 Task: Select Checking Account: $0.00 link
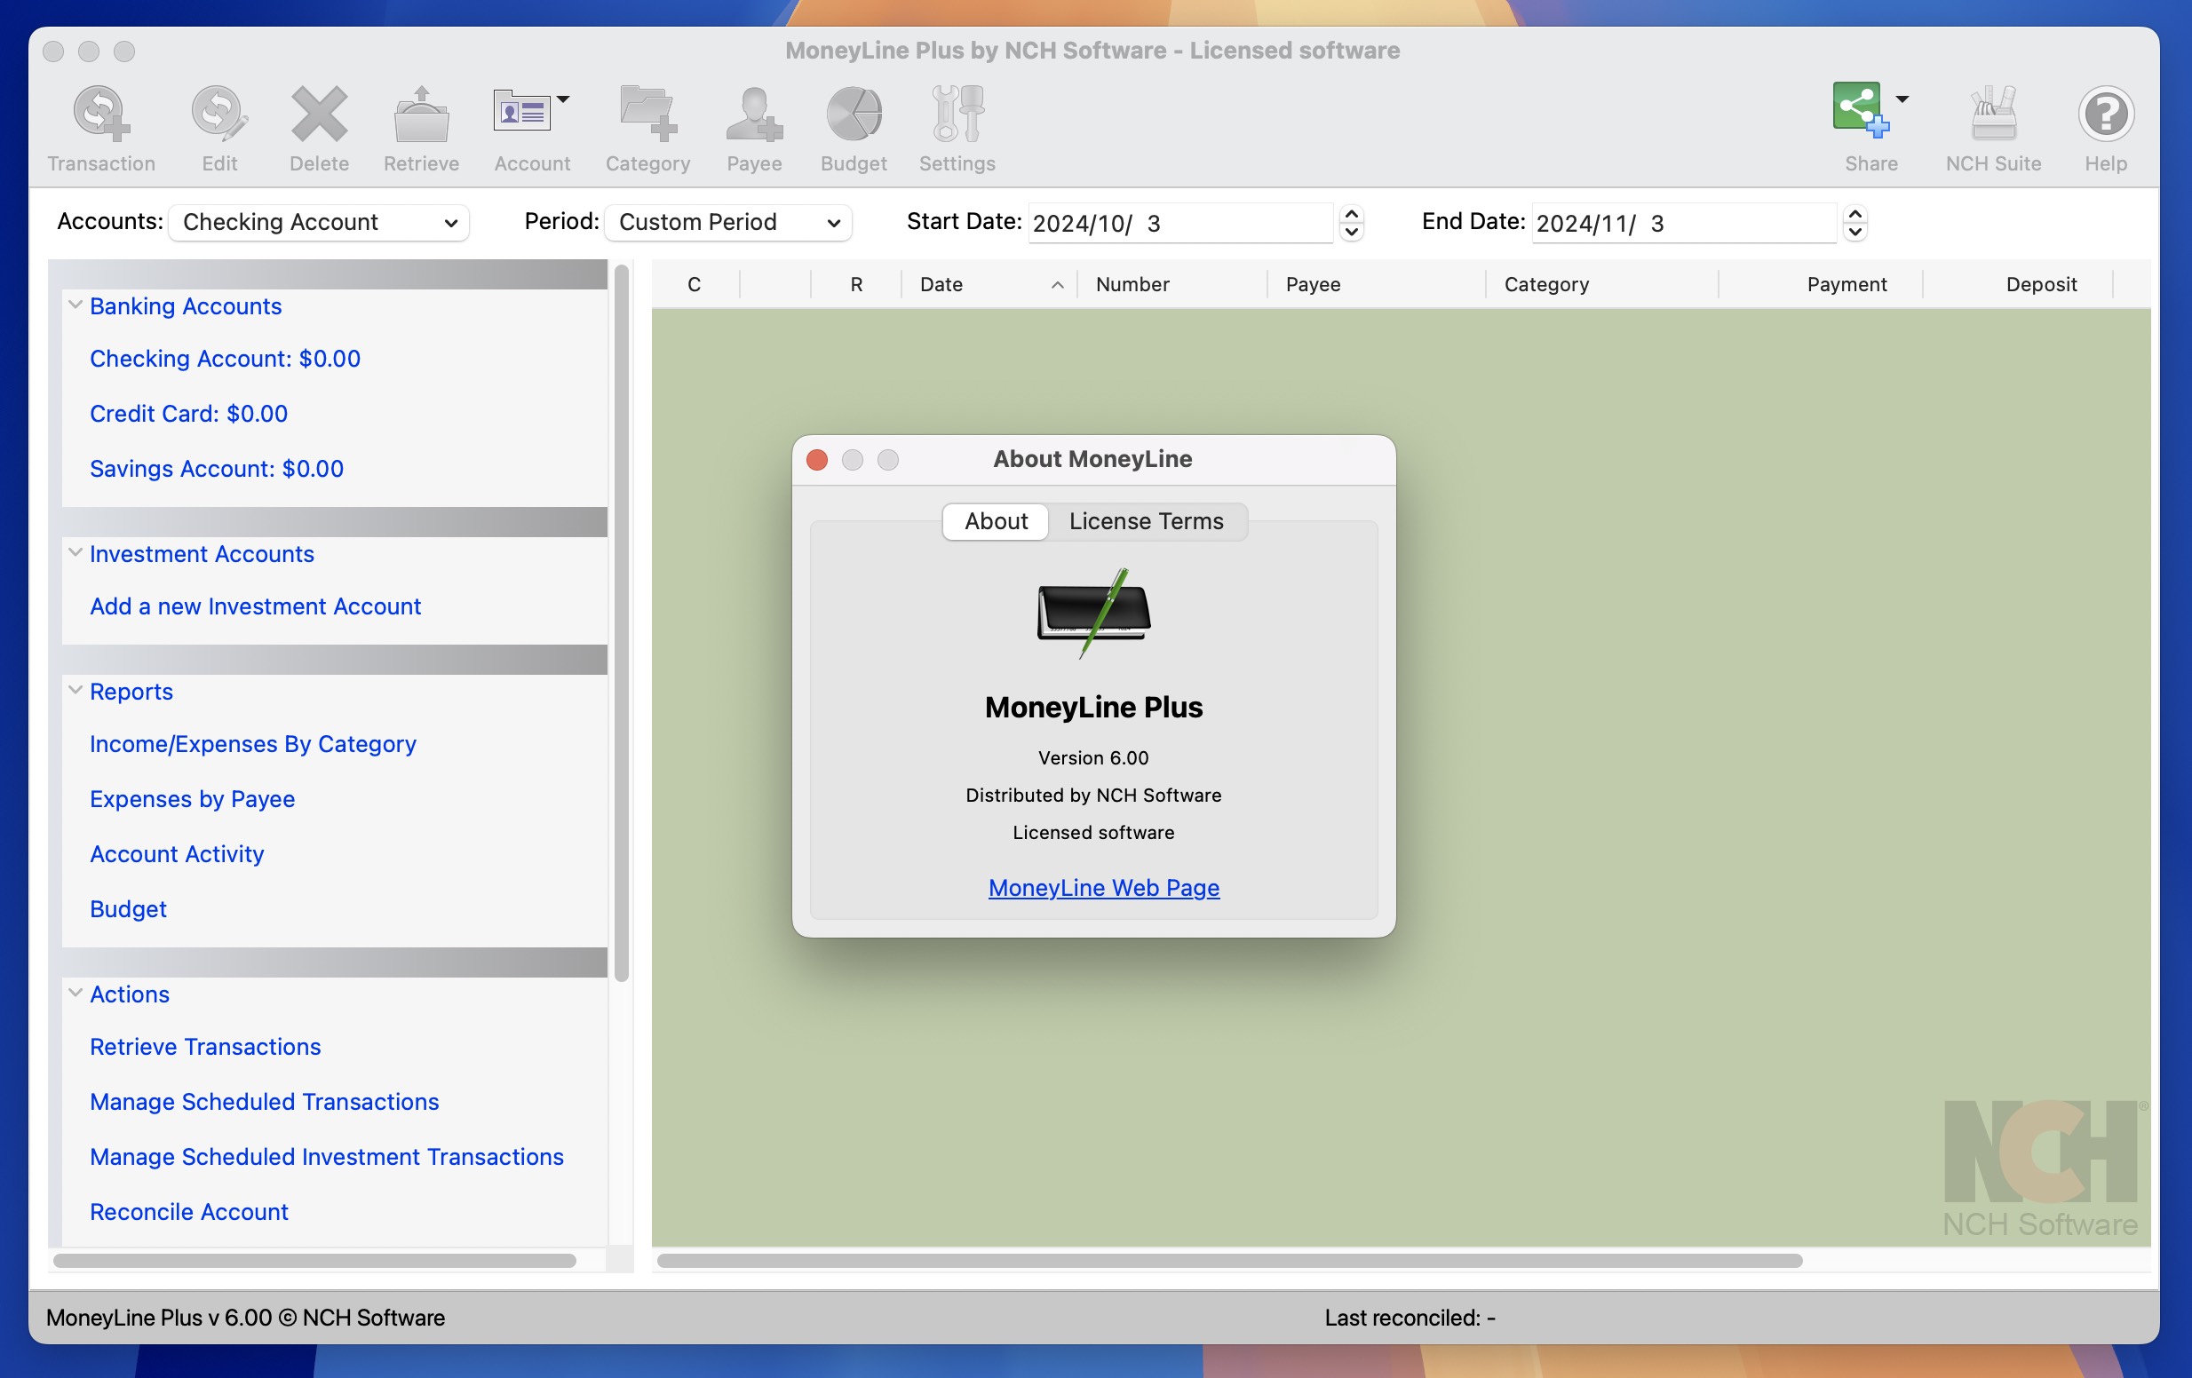coord(225,359)
